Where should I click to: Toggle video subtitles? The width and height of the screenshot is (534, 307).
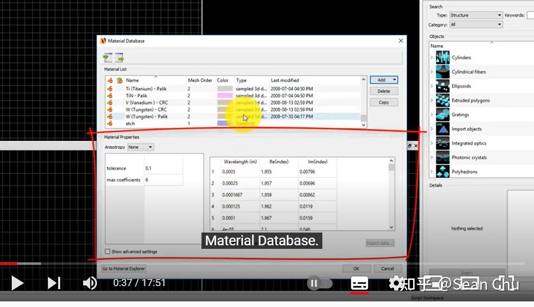360,283
